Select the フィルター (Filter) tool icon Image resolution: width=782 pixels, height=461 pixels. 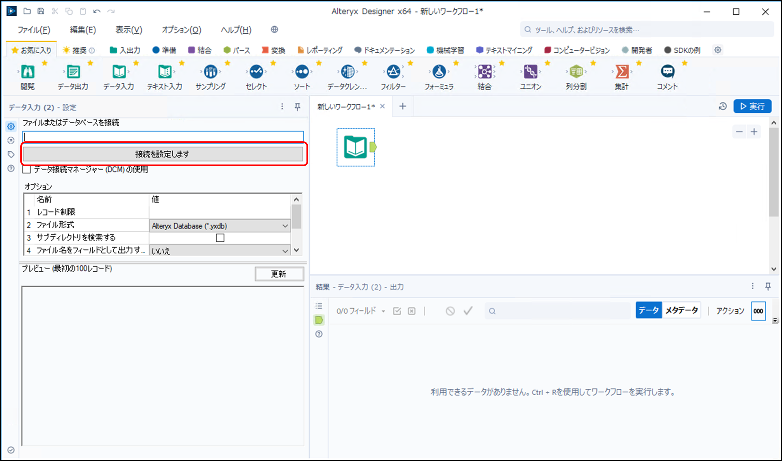(x=393, y=72)
